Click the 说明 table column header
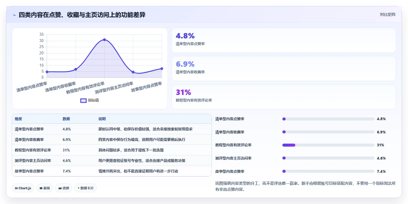Image resolution: width=408 pixels, height=204 pixels. click(102, 119)
